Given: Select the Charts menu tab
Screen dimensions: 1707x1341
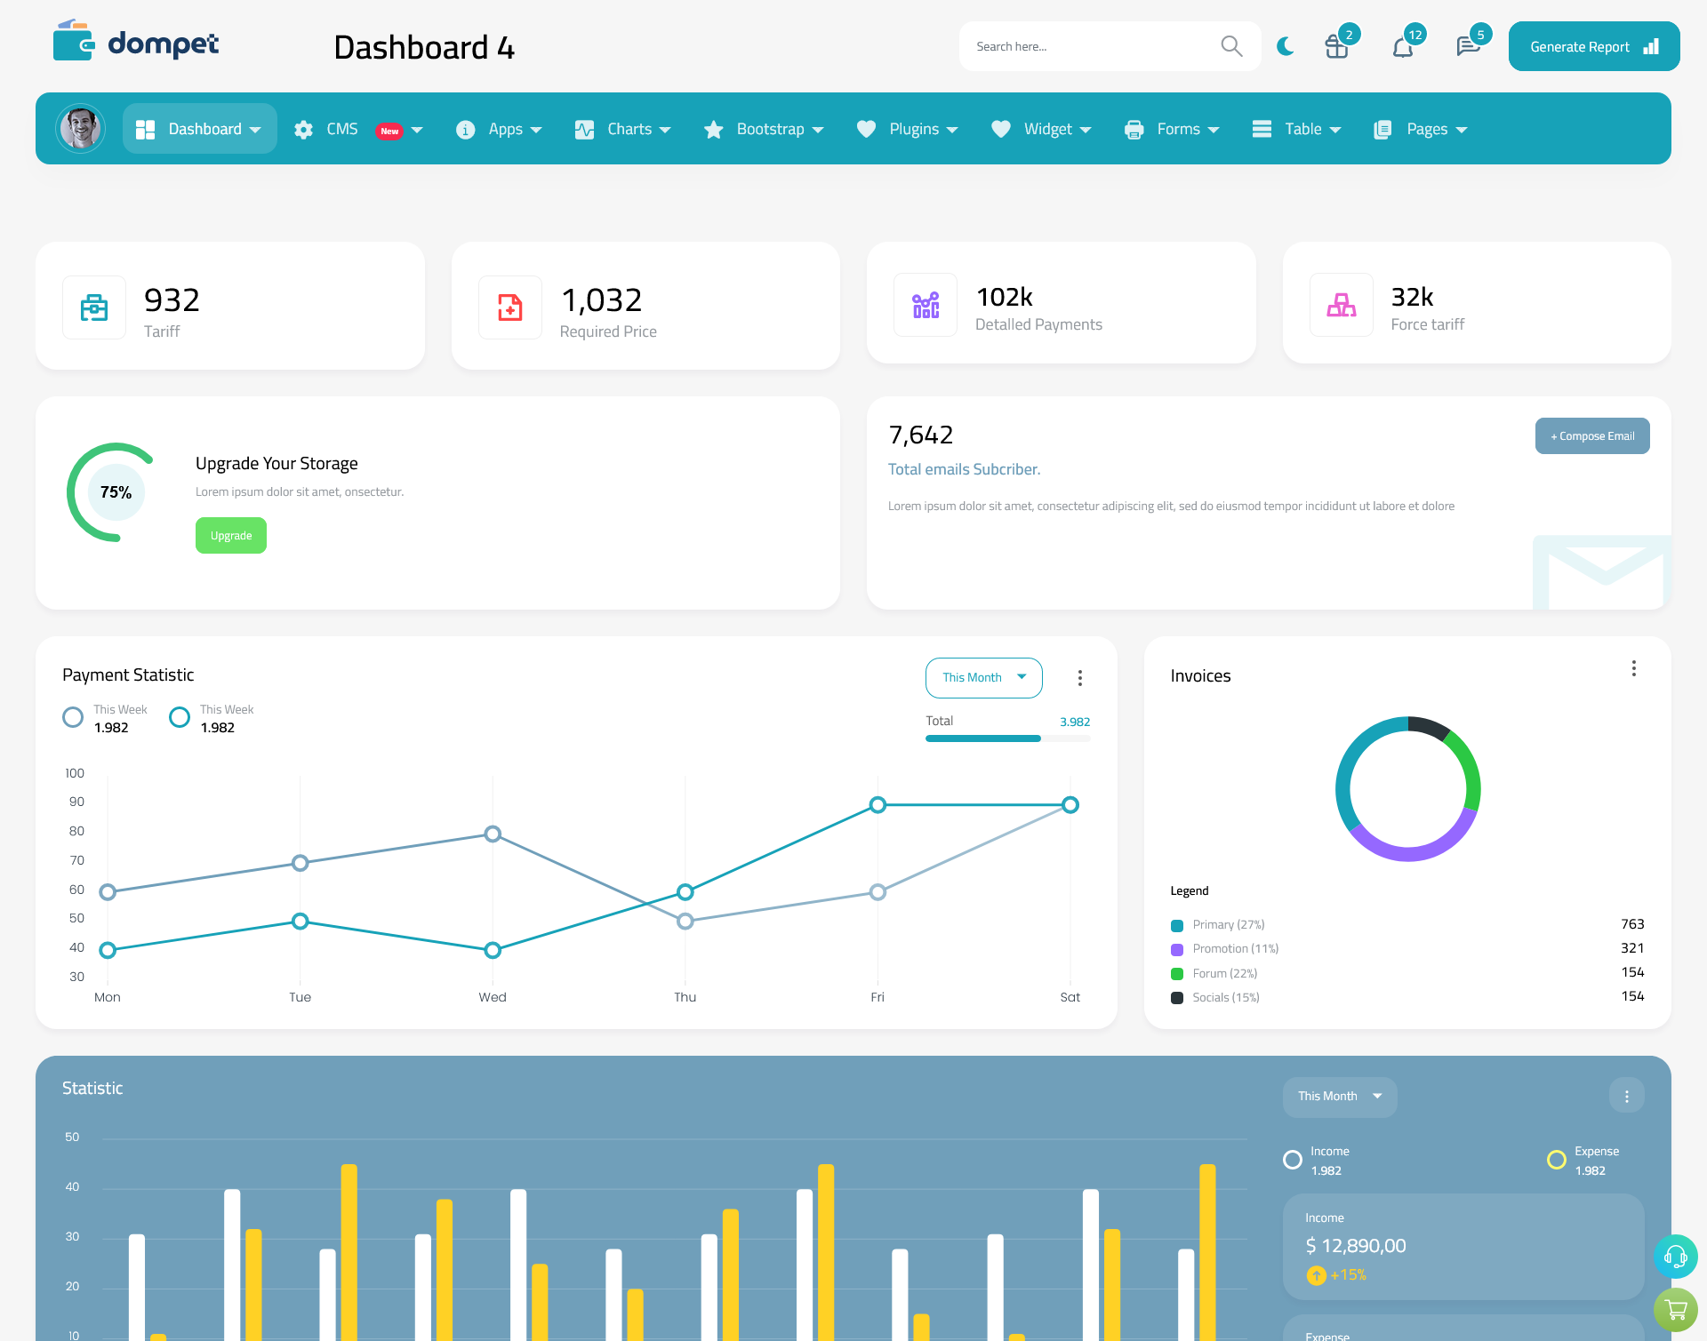Looking at the screenshot, I should 626,129.
